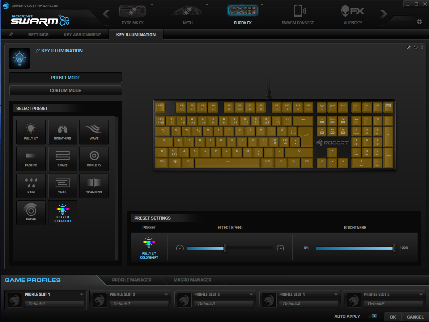
Task: Pick the Rain preset
Action: coord(31,186)
